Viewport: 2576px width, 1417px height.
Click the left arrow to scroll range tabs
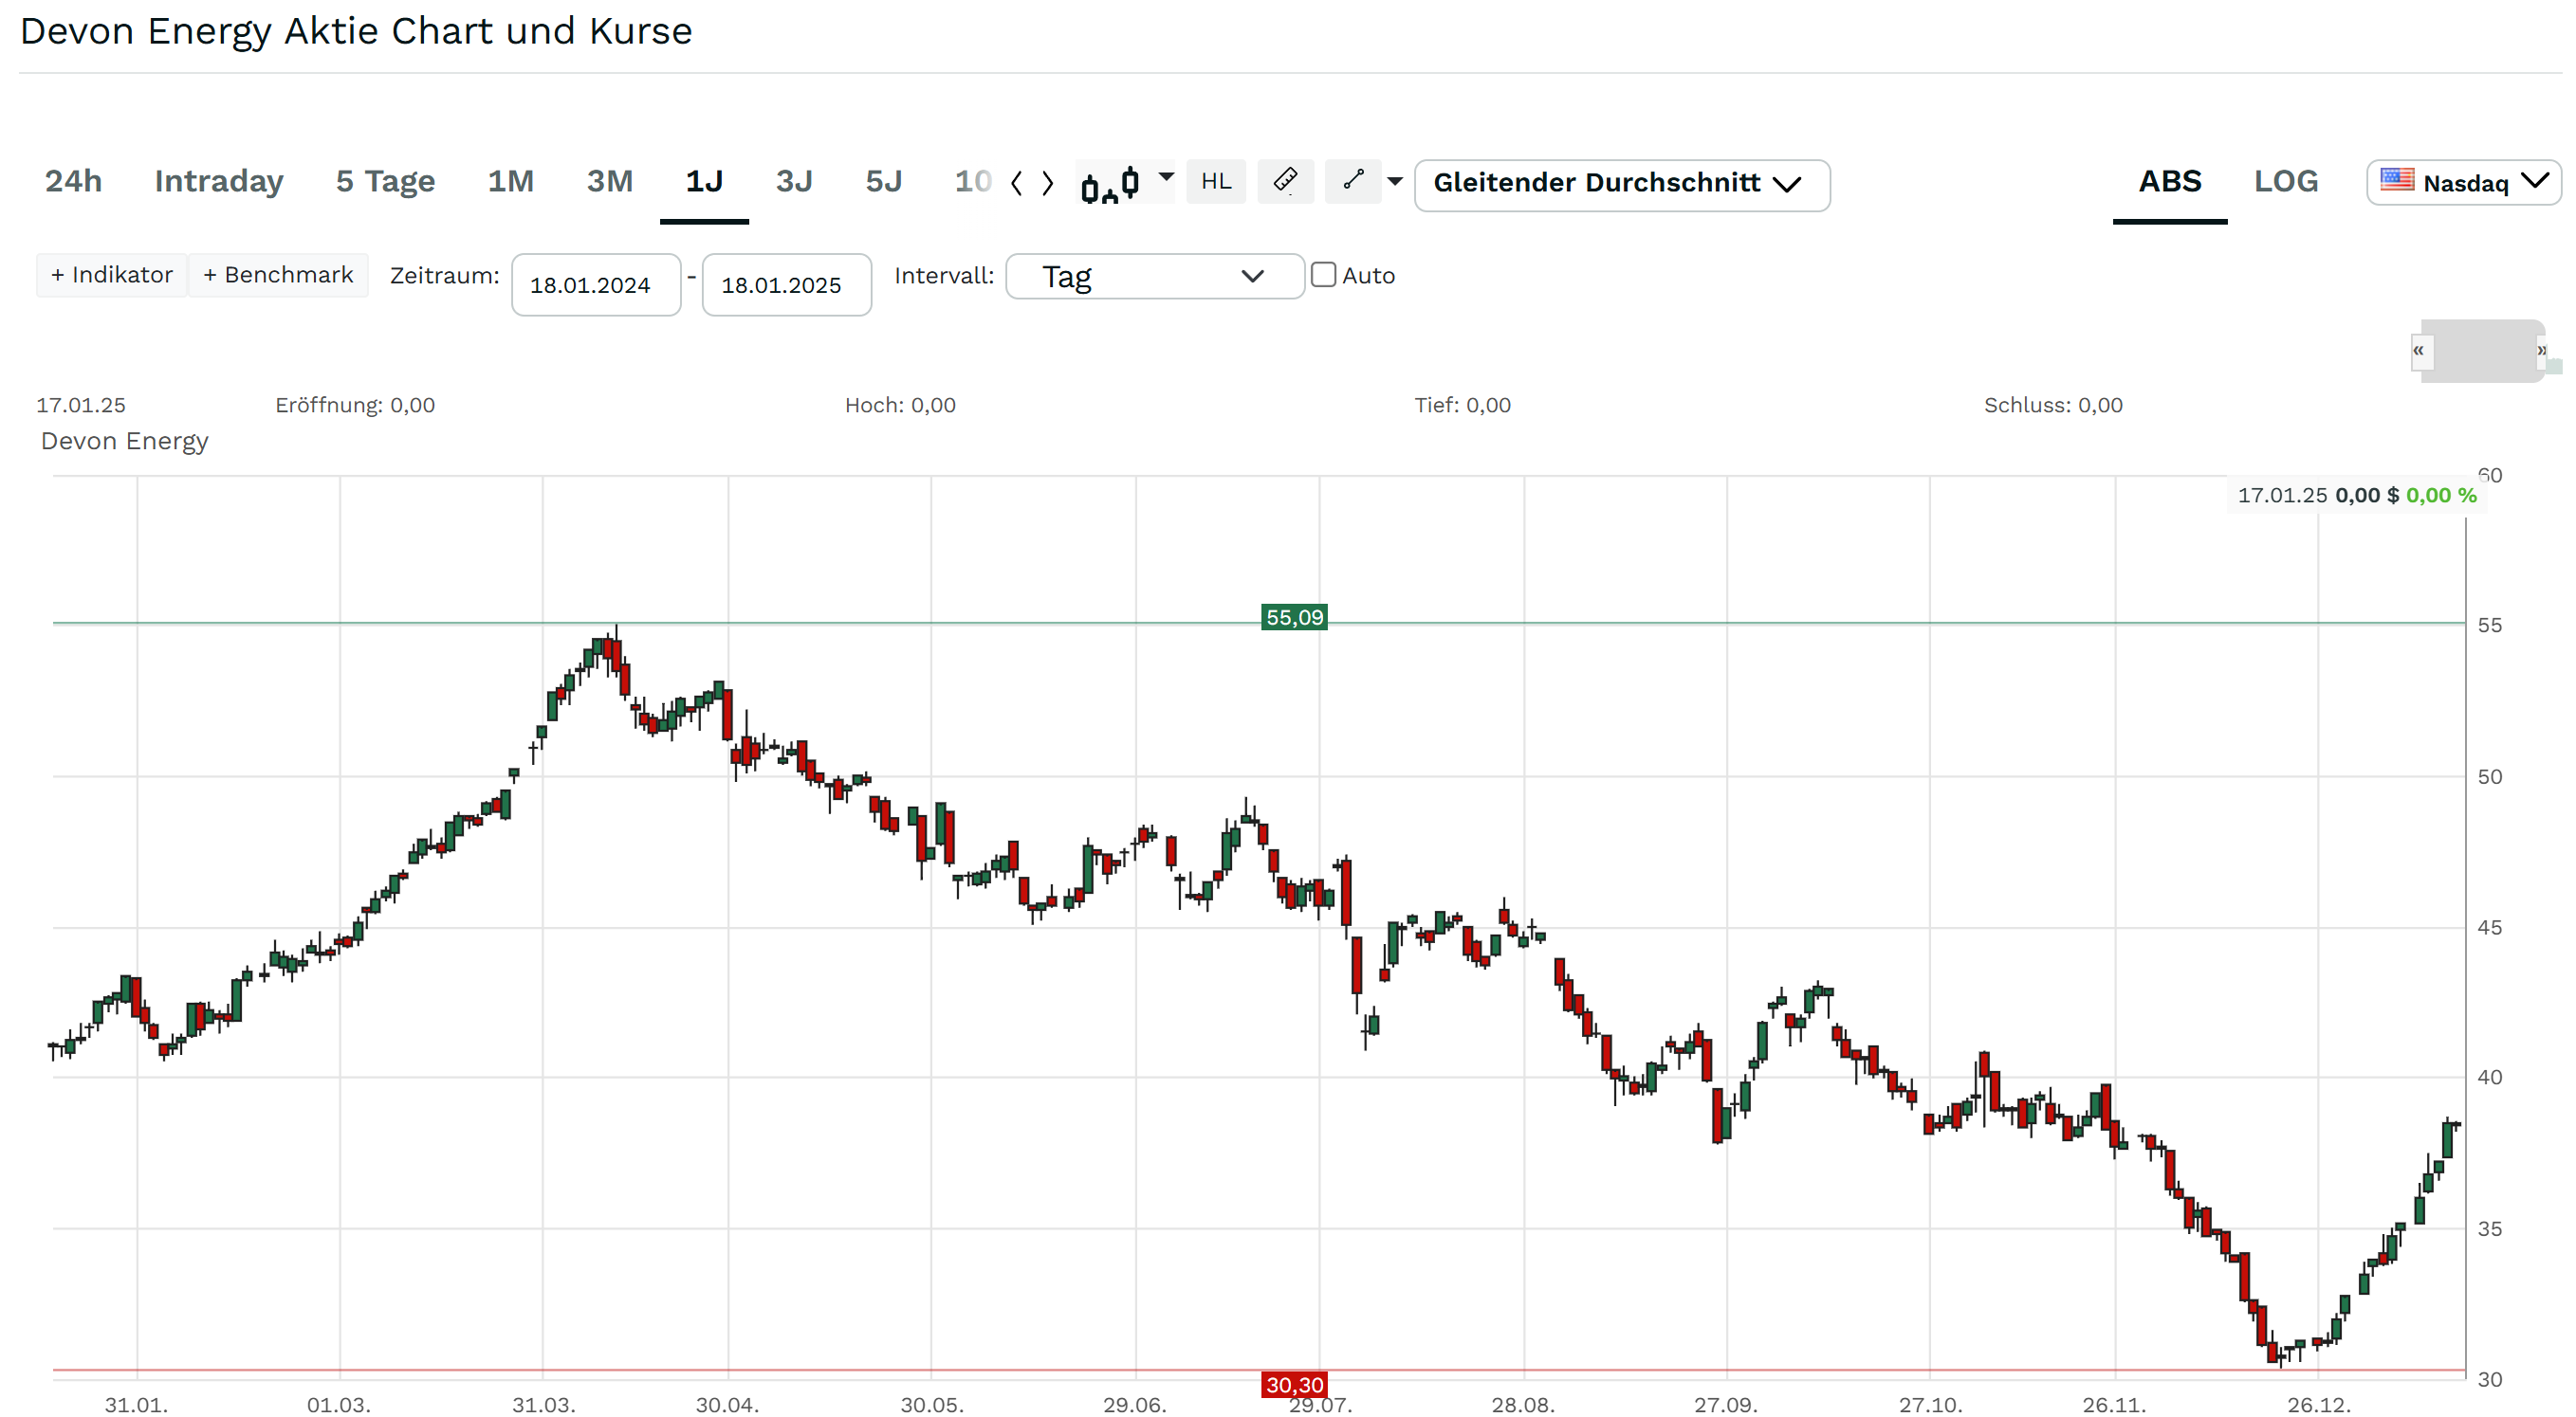(1016, 183)
